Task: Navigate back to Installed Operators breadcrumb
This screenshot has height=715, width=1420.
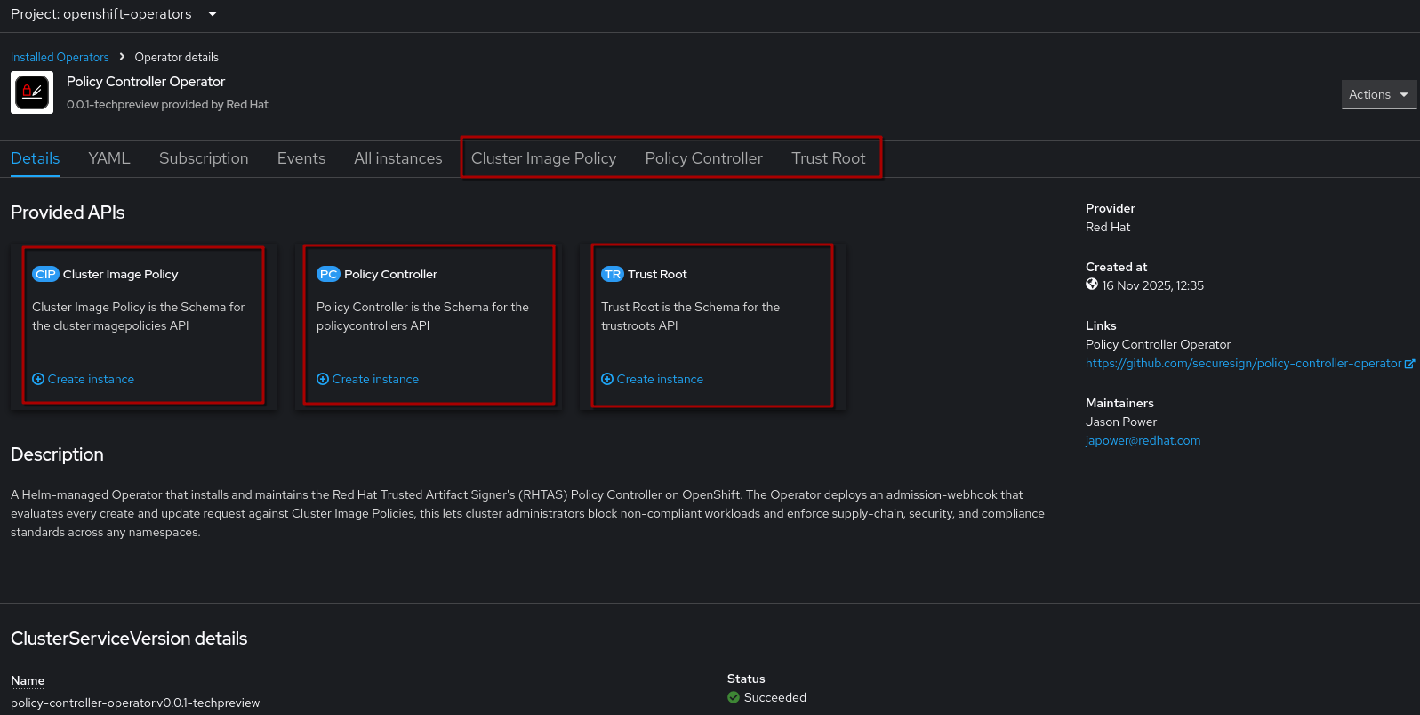Action: tap(60, 57)
